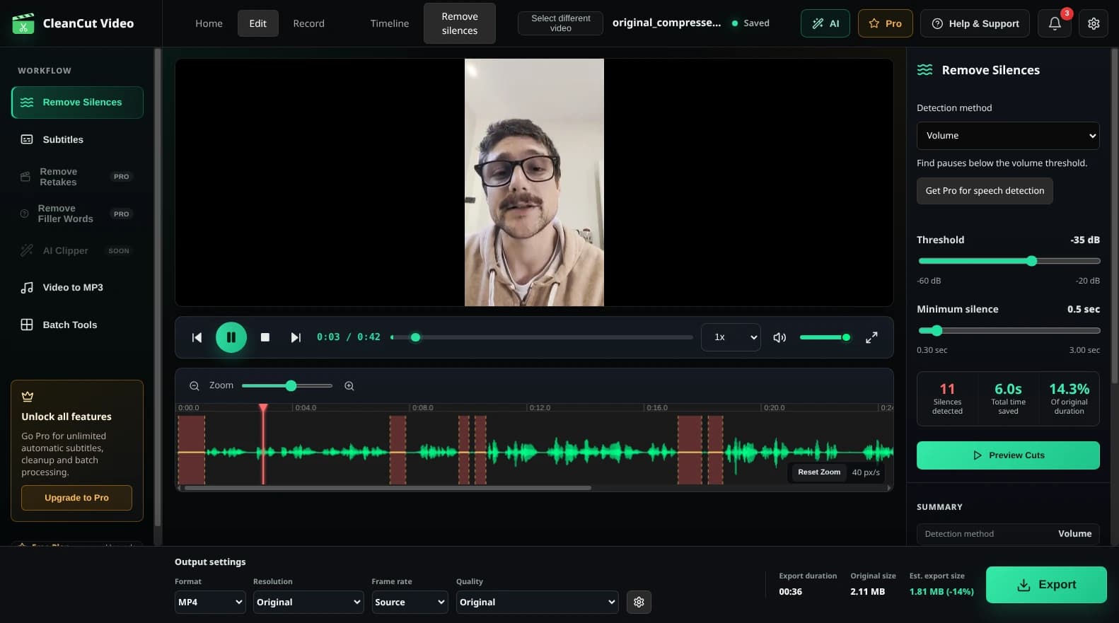The width and height of the screenshot is (1119, 623).
Task: Open the playback speed 1x dropdown
Action: click(731, 337)
